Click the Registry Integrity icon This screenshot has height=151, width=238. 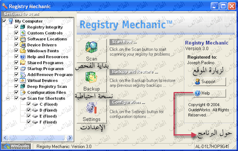coord(23,27)
